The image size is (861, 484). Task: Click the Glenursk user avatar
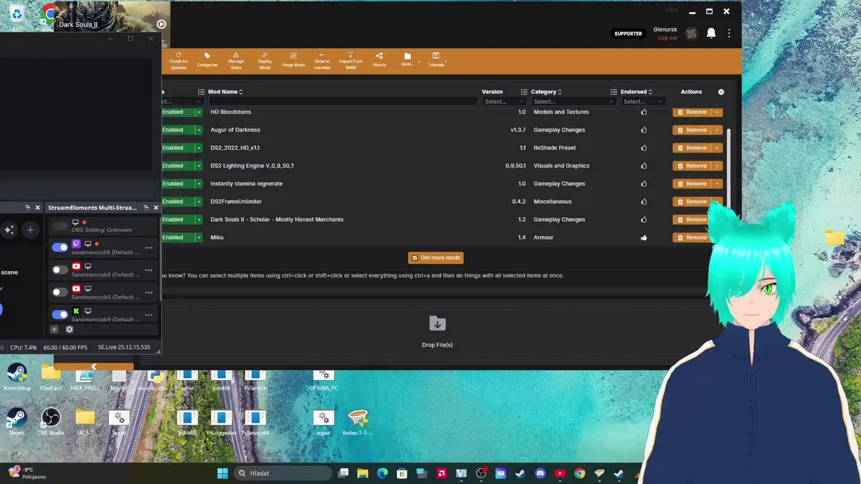point(691,34)
